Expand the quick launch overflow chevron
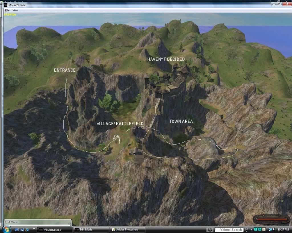The height and width of the screenshot is (233, 292). [x=34, y=228]
